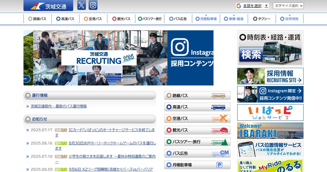This screenshot has height=172, width=327.
Task: Select 路線バス in top navigation
Action: coord(38,19)
